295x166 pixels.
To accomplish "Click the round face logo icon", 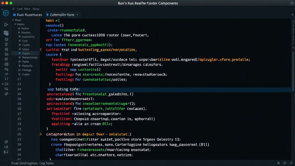I will (6, 13).
